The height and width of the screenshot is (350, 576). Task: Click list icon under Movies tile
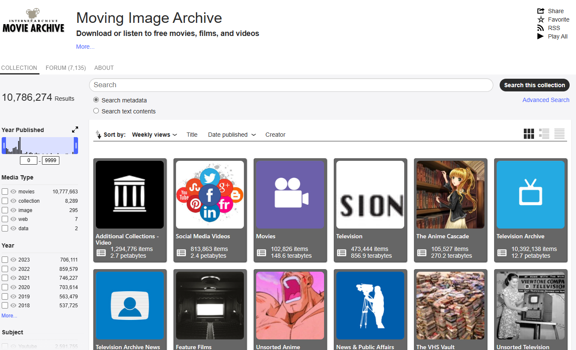(261, 253)
